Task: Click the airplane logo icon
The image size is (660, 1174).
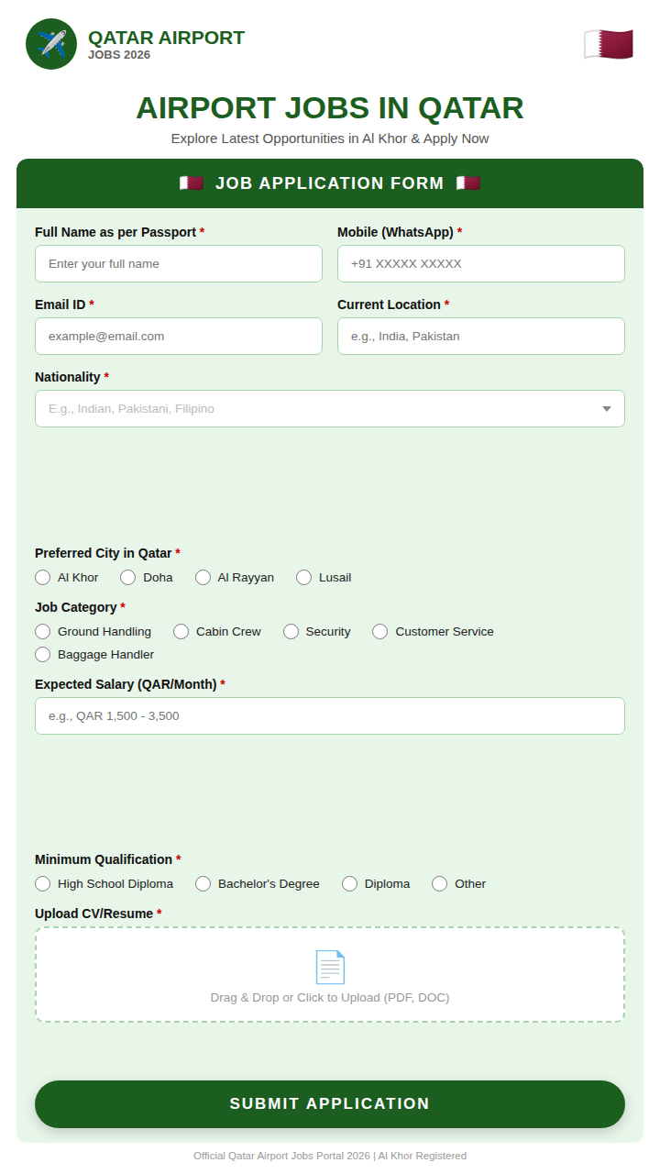Action: (x=51, y=44)
